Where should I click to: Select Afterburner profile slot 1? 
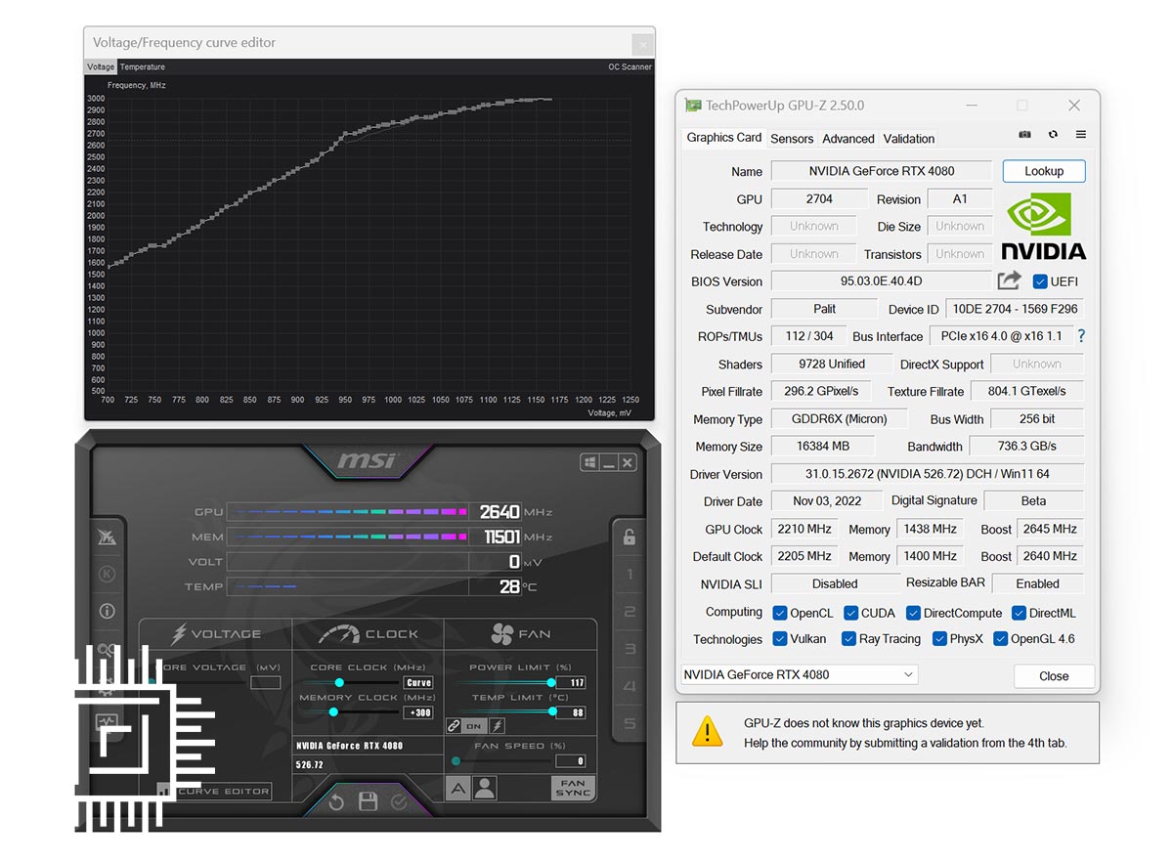coord(630,575)
